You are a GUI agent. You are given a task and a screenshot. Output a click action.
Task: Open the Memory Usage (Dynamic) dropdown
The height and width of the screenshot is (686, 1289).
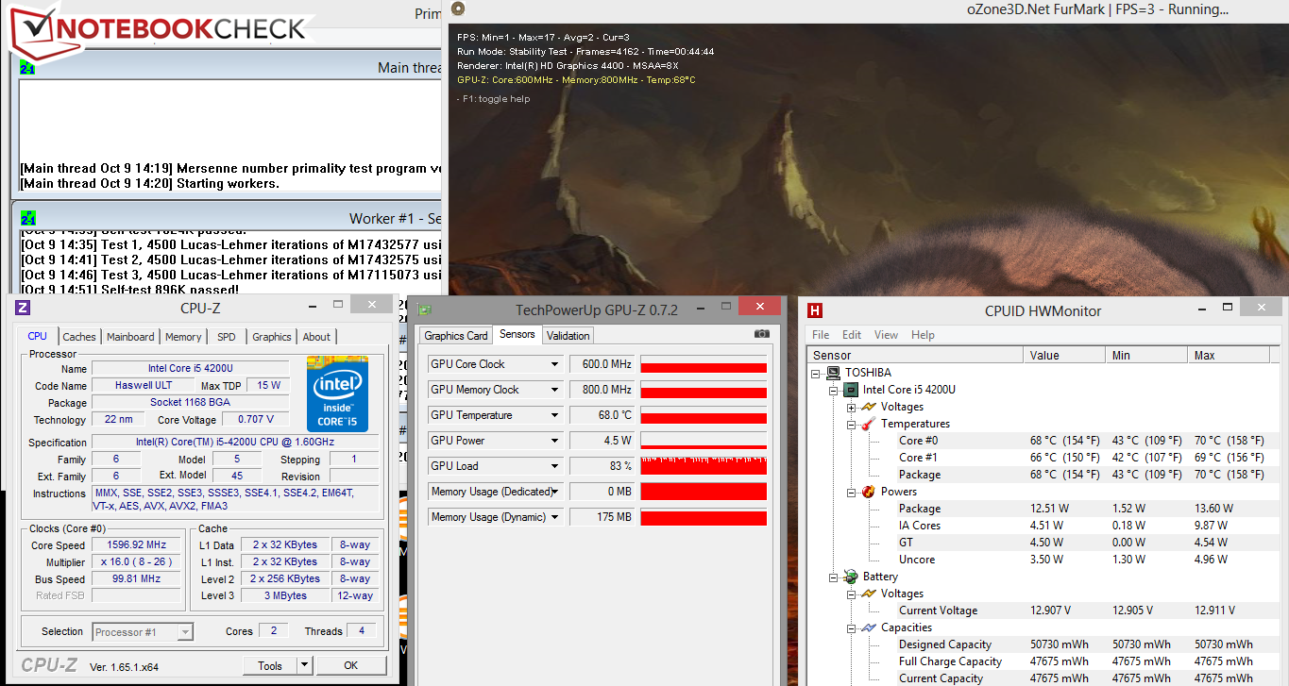coord(554,517)
